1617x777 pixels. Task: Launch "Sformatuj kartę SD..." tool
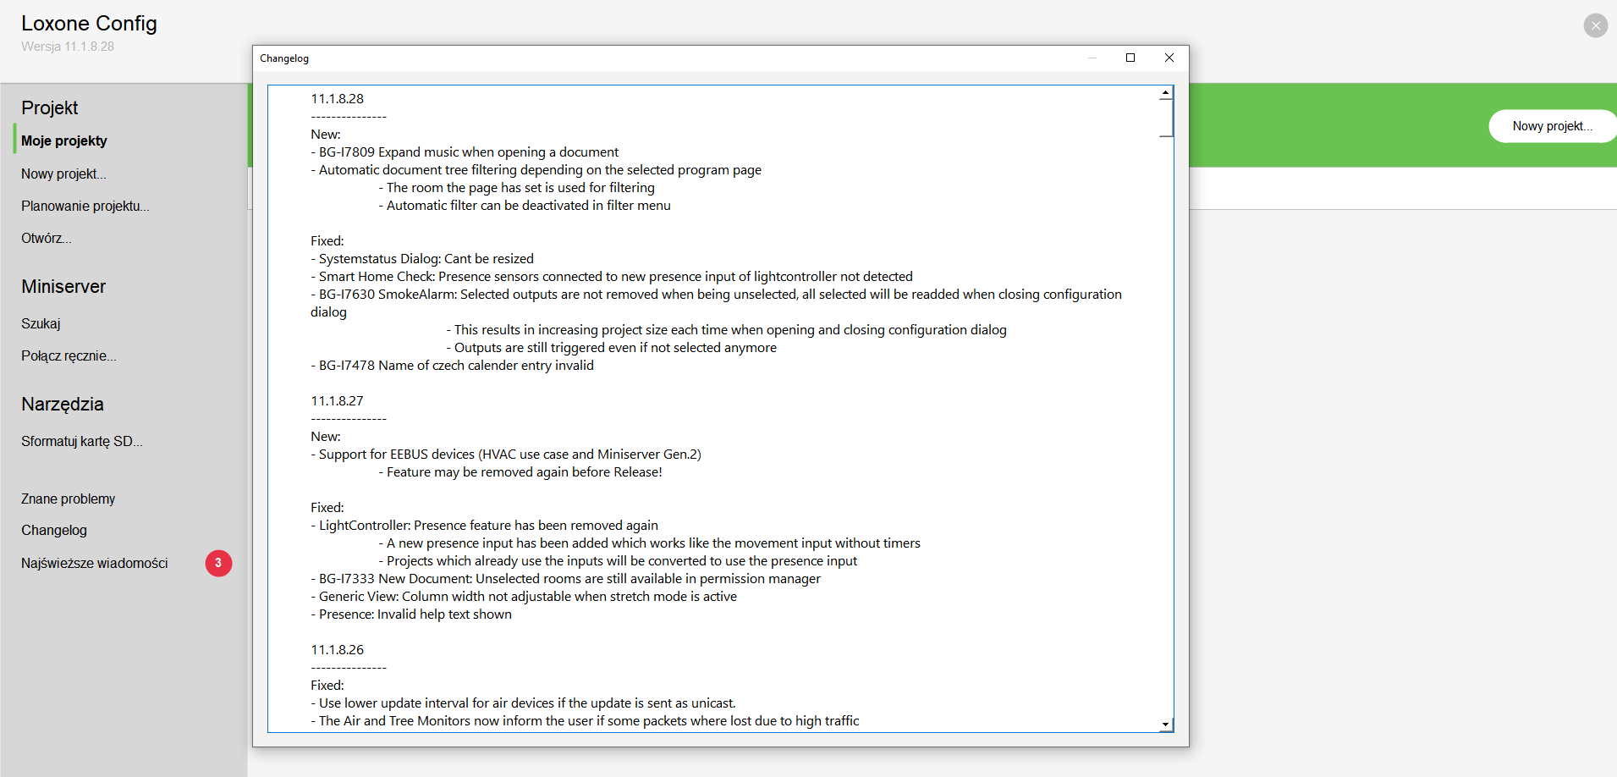point(81,441)
